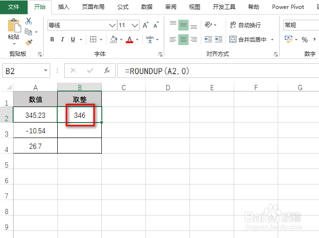Toggle middle vertical alignment
The height and width of the screenshot is (238, 319).
click(x=183, y=25)
